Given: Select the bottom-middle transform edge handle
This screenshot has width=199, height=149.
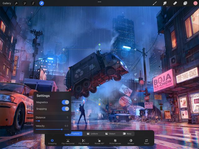Looking at the screenshot, I should point(99,99).
